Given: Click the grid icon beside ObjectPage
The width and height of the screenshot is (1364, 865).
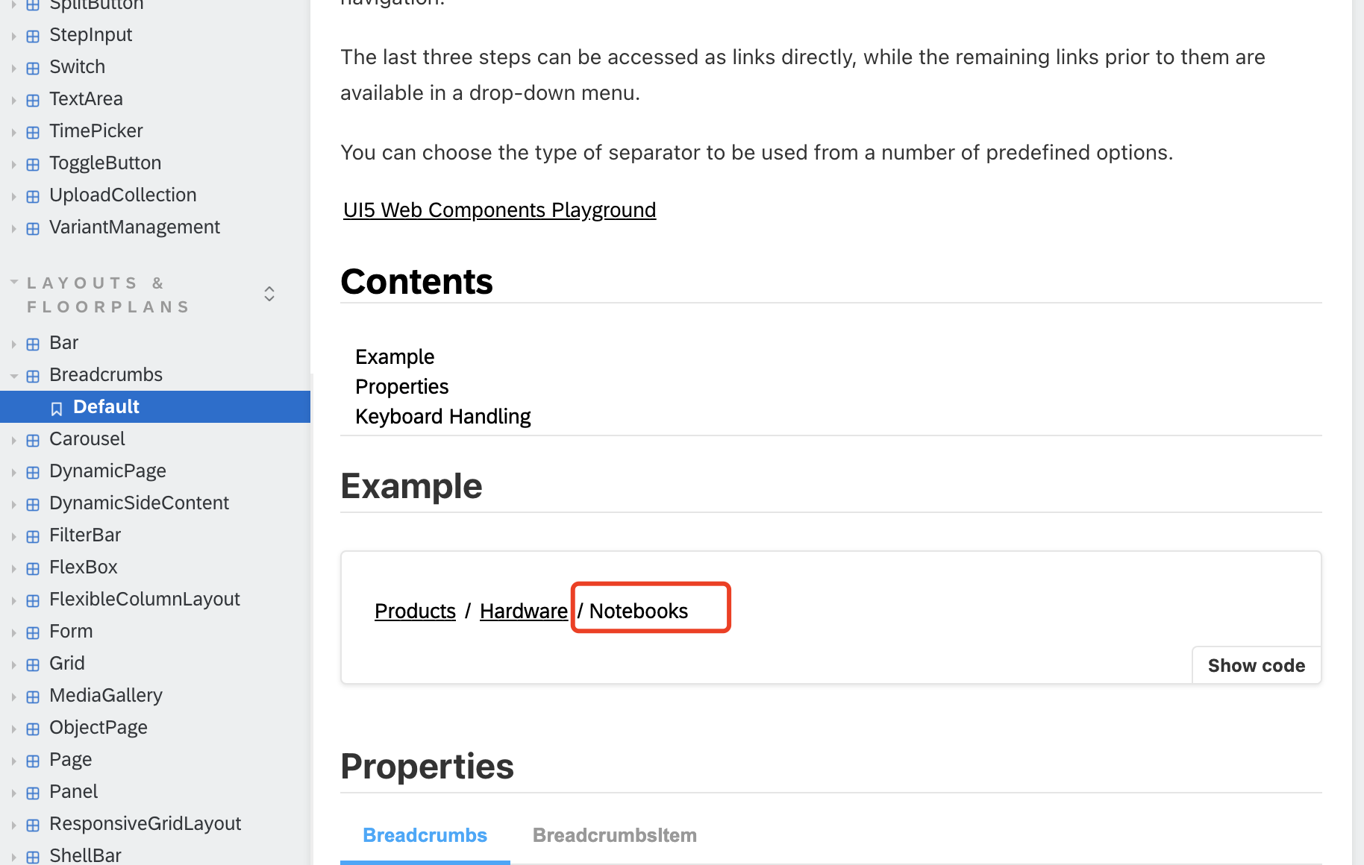Looking at the screenshot, I should point(32,729).
